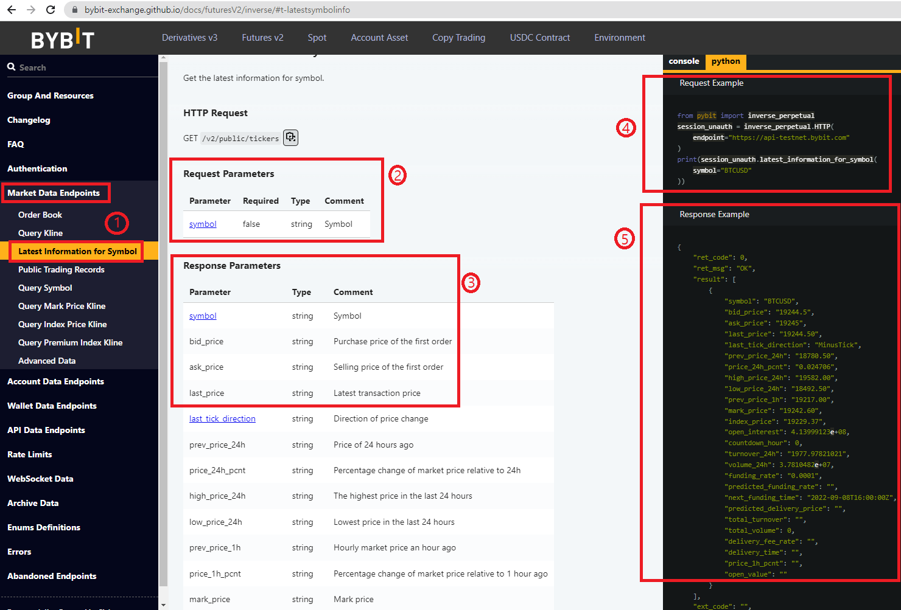Viewport: 901px width, 610px height.
Task: Go to Query Symbol endpoint
Action: 45,288
